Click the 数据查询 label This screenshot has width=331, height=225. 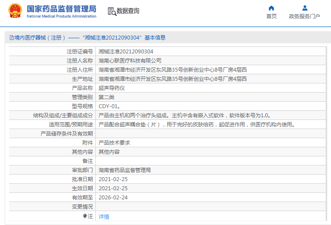[x=128, y=11]
